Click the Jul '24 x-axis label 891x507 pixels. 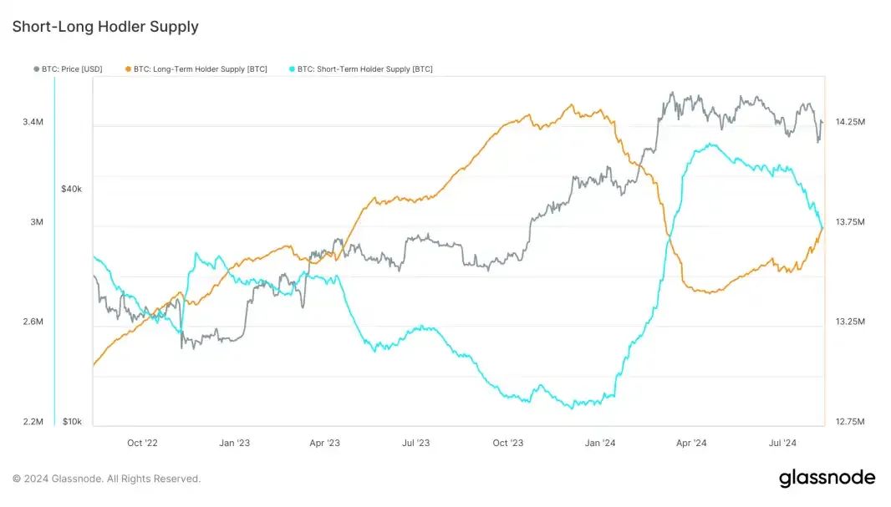782,443
